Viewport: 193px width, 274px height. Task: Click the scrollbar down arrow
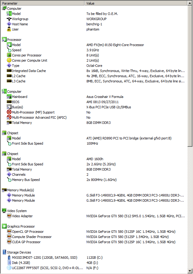point(190,271)
